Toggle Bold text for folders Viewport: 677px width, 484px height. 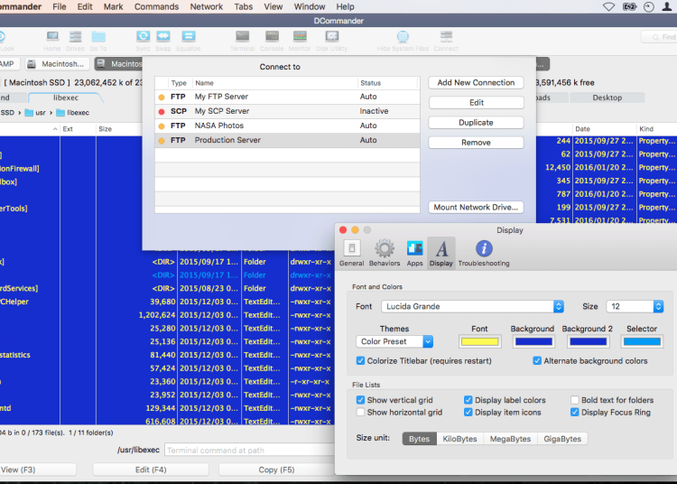coord(575,400)
